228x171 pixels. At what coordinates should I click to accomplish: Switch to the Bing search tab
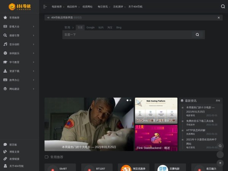click(119, 27)
